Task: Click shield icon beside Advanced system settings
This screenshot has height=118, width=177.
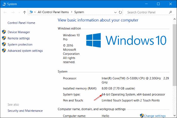Action: 4,51
